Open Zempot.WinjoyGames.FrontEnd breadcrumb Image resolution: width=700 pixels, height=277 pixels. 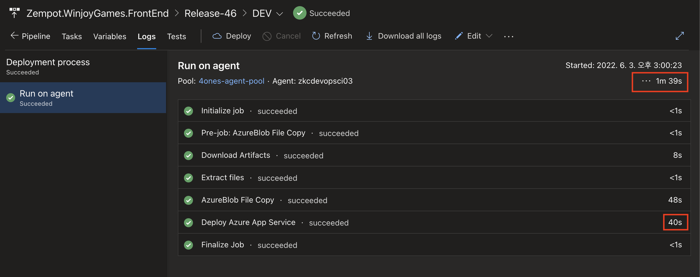(x=98, y=13)
